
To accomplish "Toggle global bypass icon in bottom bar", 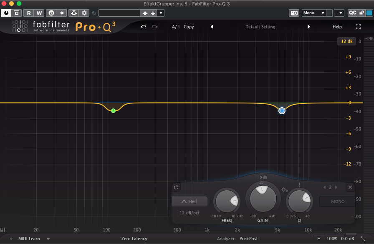I will click(x=318, y=239).
